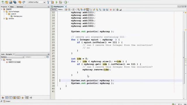Click the Uncomment editor icon
The height and width of the screenshot is (105, 187).
coord(120,10)
